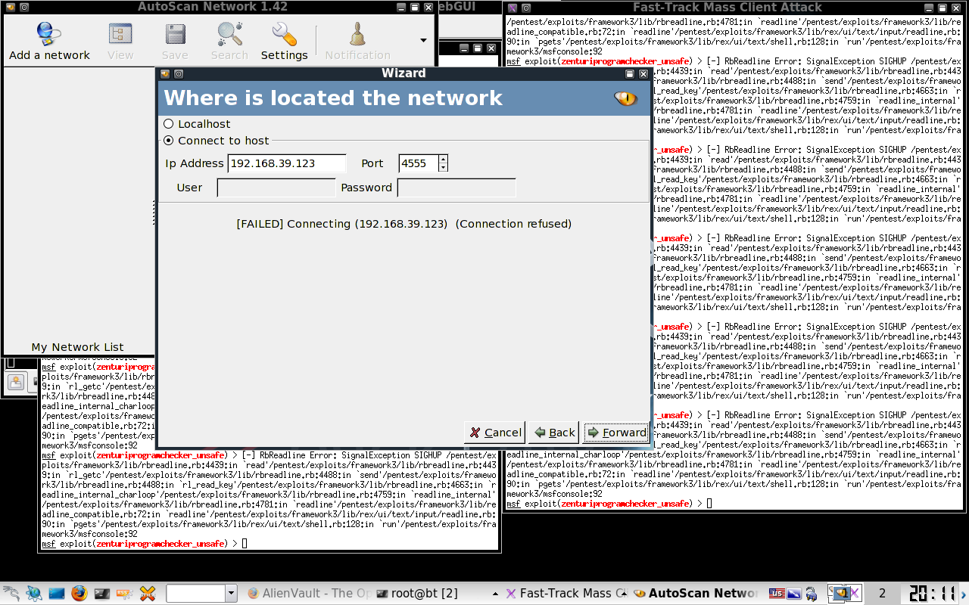Switch to AutoScan Network taskbar entry
Image resolution: width=969 pixels, height=605 pixels.
696,594
